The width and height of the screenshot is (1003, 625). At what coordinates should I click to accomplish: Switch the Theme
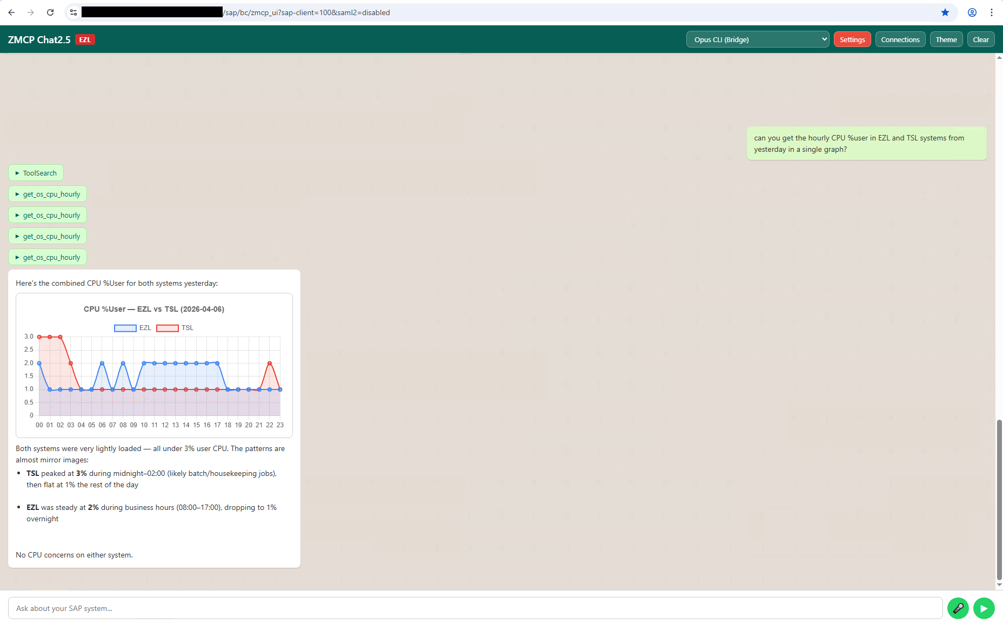pos(946,39)
